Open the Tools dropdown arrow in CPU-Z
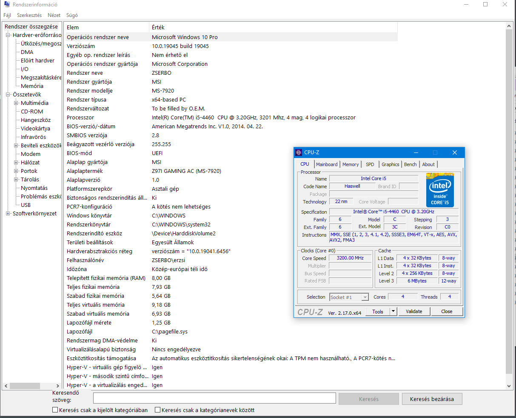The height and width of the screenshot is (418, 516). (x=393, y=311)
